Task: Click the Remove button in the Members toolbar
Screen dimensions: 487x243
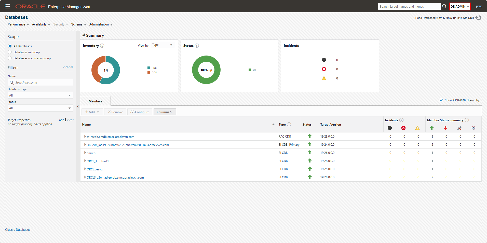Action: tap(115, 112)
